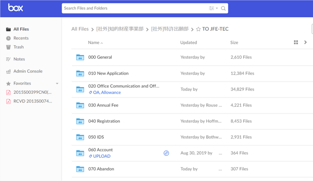
Task: Open favorite file 2015S00399CN0
Action: [32, 92]
